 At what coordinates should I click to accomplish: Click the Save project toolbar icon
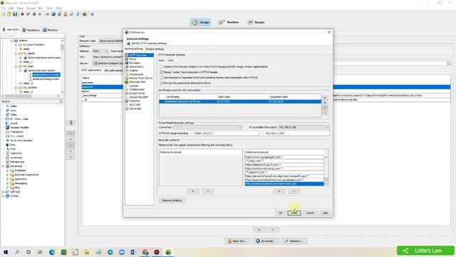click(15, 14)
